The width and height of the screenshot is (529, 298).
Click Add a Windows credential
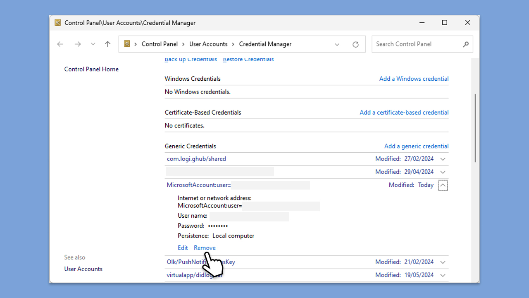[414, 79]
